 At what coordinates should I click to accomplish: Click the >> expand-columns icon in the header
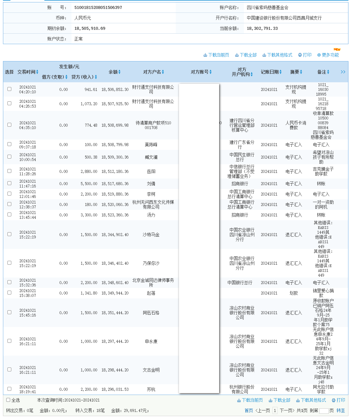pos(343,72)
